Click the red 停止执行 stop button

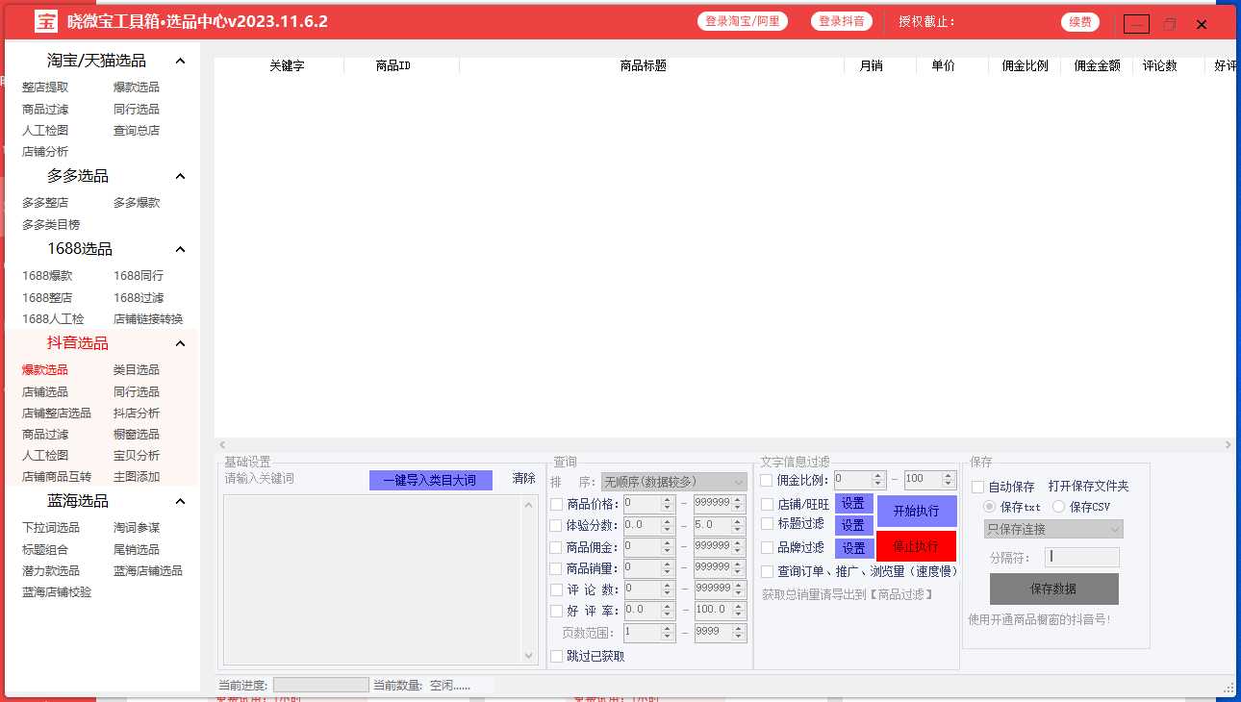916,546
